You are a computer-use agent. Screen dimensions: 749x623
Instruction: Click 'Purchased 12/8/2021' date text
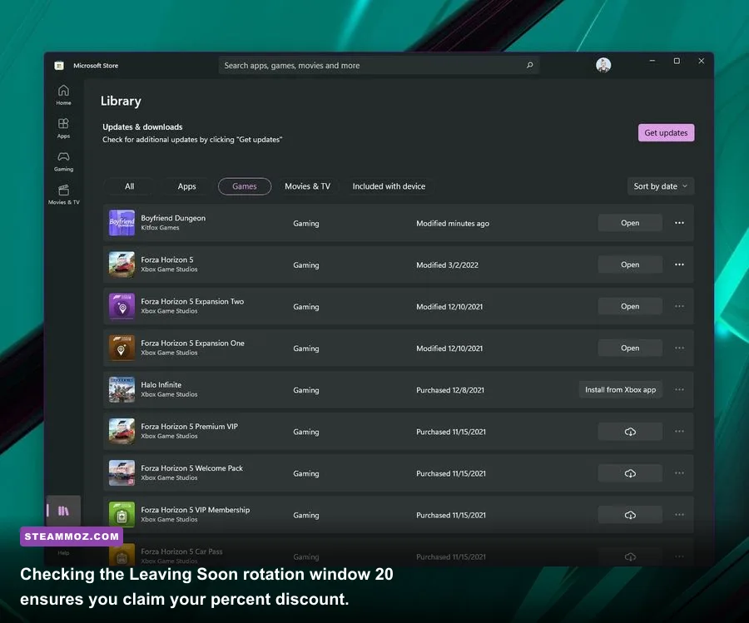point(450,390)
